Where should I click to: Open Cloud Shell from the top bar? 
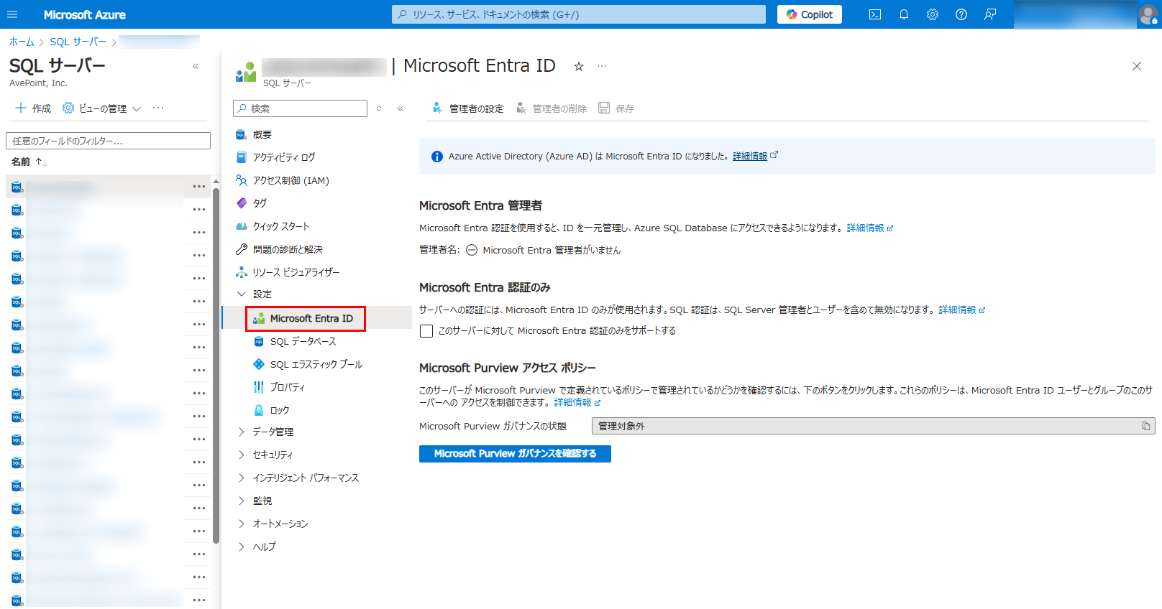(x=875, y=14)
